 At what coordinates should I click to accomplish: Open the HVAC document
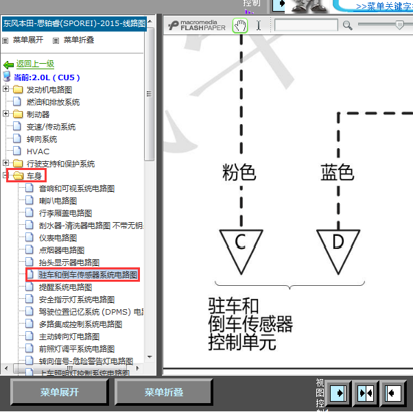coord(38,152)
